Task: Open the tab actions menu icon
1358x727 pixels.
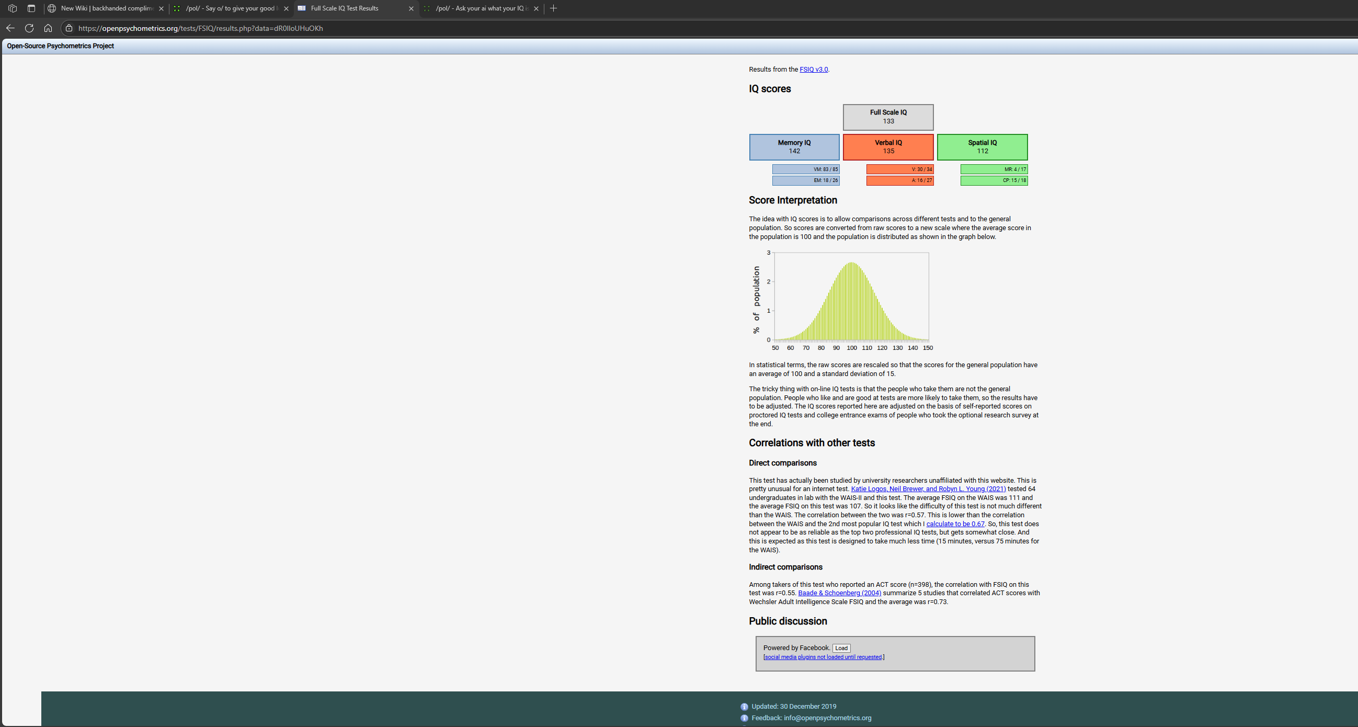Action: tap(31, 8)
